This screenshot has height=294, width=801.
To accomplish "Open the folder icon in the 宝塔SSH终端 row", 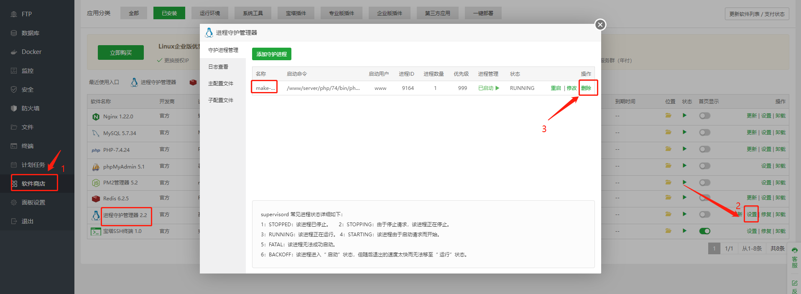I will 668,231.
